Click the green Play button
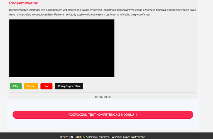Image resolution: width=213 pixels, height=139 pixels. coord(16,86)
